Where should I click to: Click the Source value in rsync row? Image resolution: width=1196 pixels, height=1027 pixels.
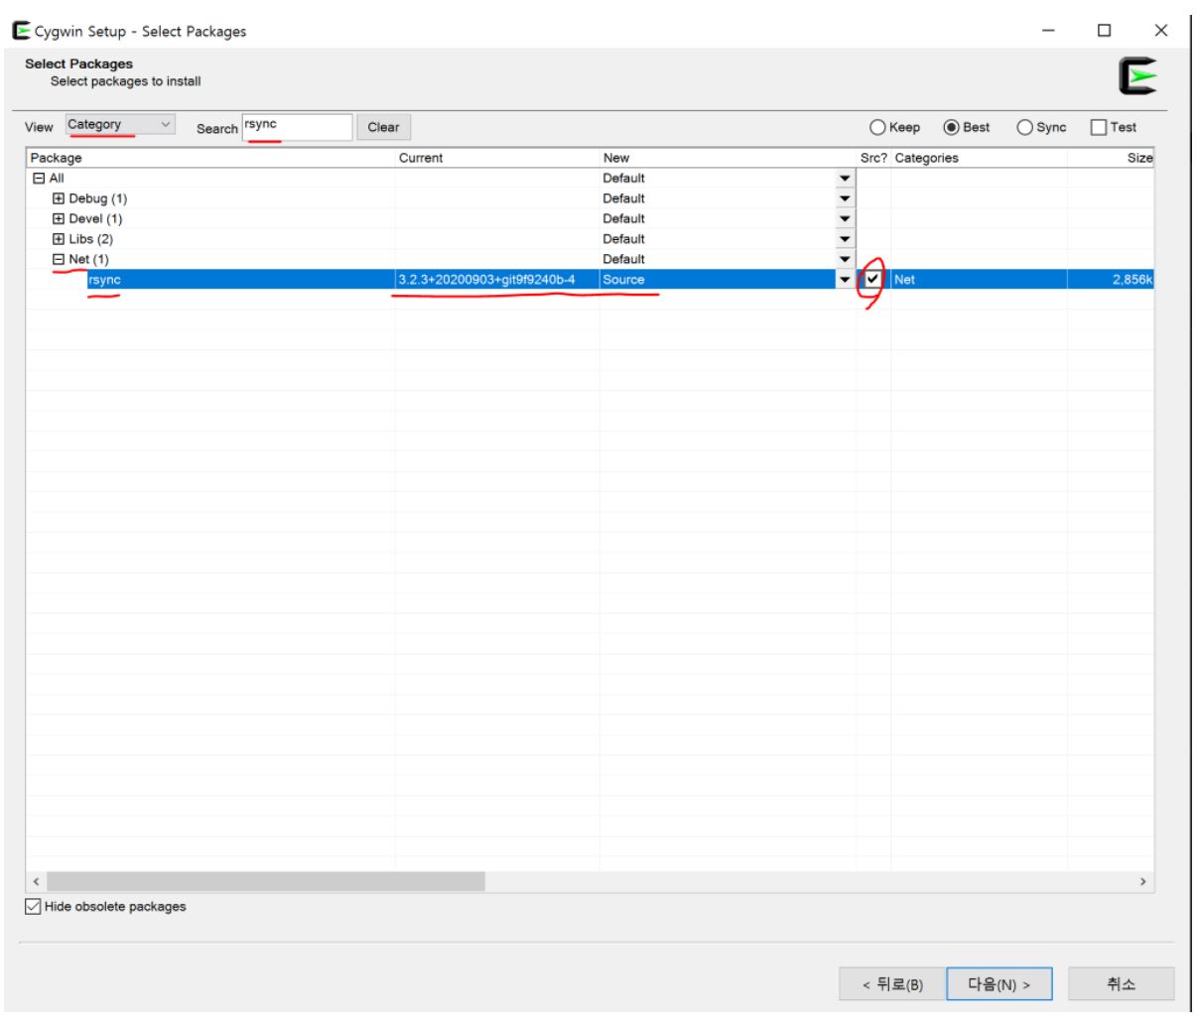tap(623, 280)
